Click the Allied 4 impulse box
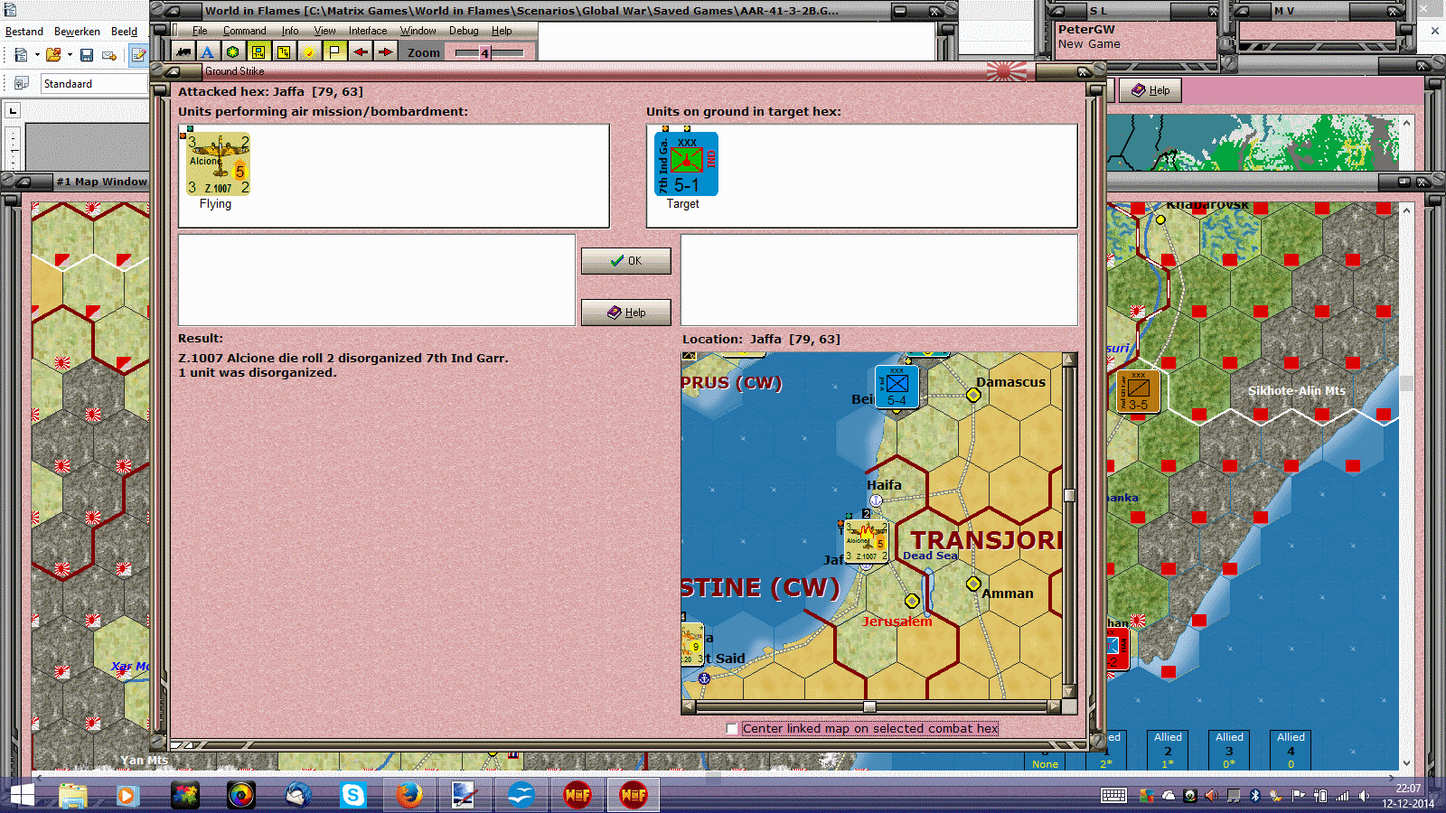1446x813 pixels. (1291, 750)
